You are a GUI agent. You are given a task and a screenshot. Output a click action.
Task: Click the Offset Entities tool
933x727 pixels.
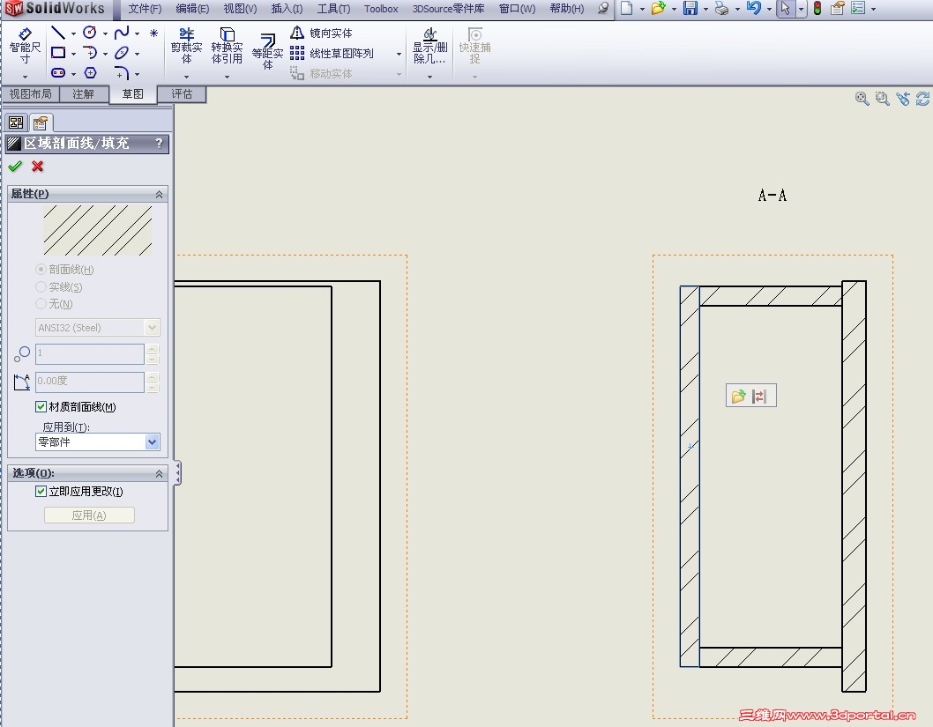[x=267, y=52]
